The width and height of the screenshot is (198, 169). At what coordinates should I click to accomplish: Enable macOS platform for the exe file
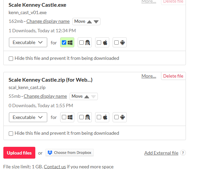point(99,43)
